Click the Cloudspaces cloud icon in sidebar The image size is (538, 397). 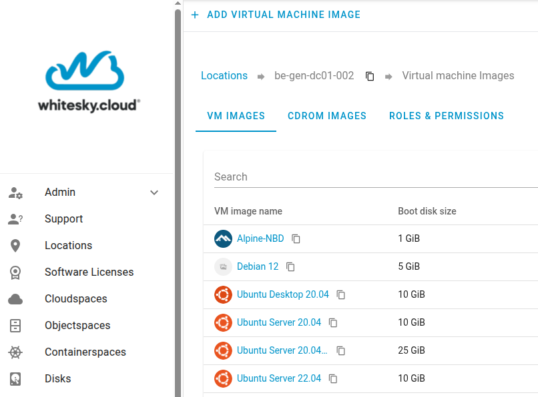tap(15, 299)
